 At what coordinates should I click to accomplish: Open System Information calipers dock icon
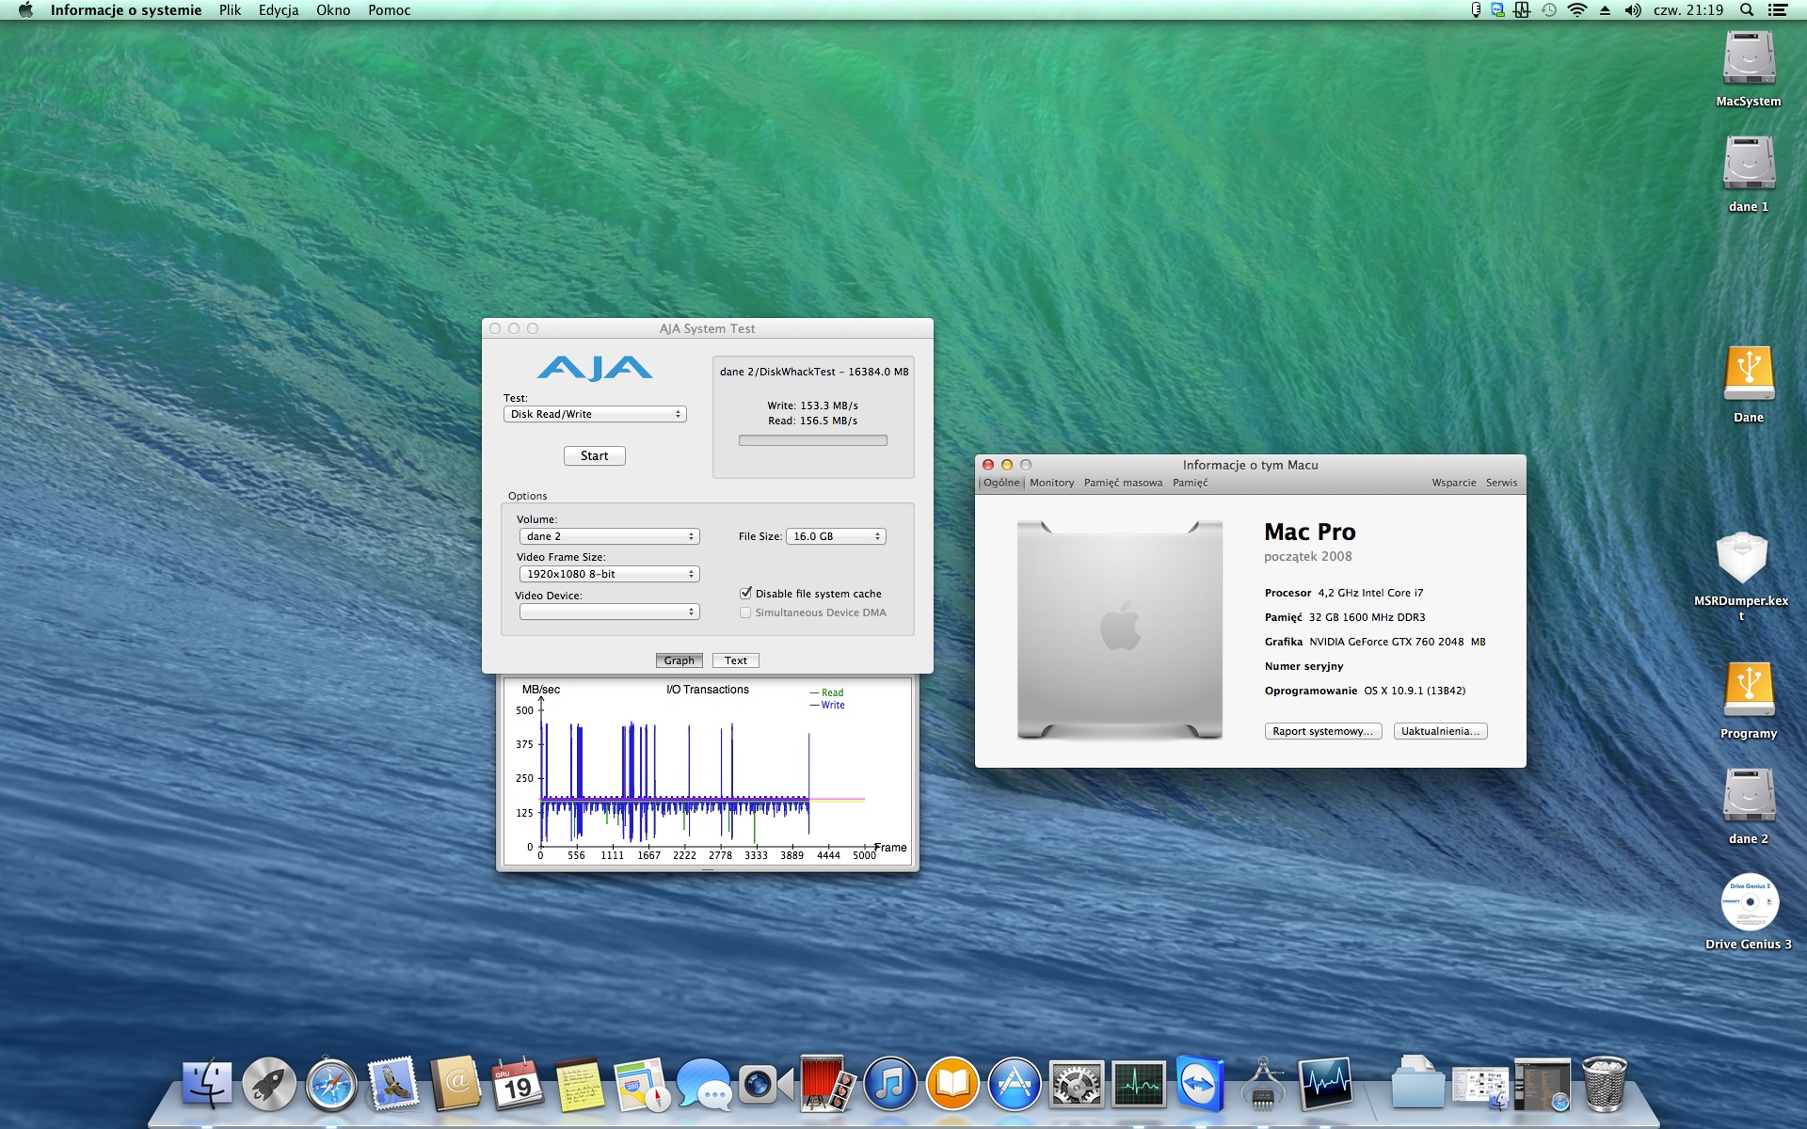[x=1263, y=1084]
